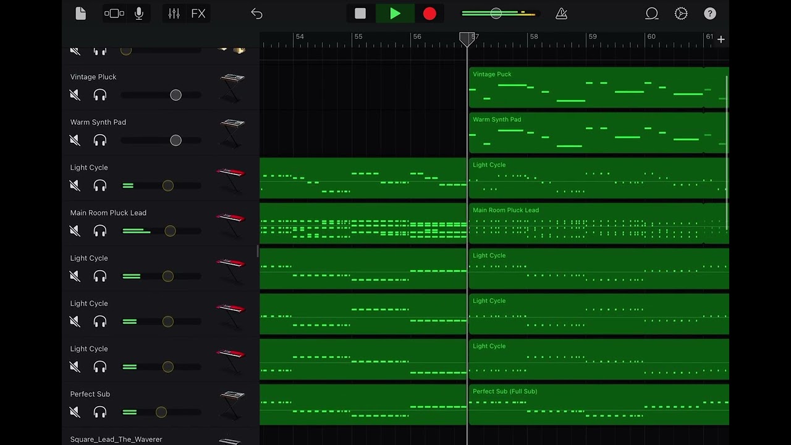Open the FX panel
The image size is (791, 445).
point(198,14)
